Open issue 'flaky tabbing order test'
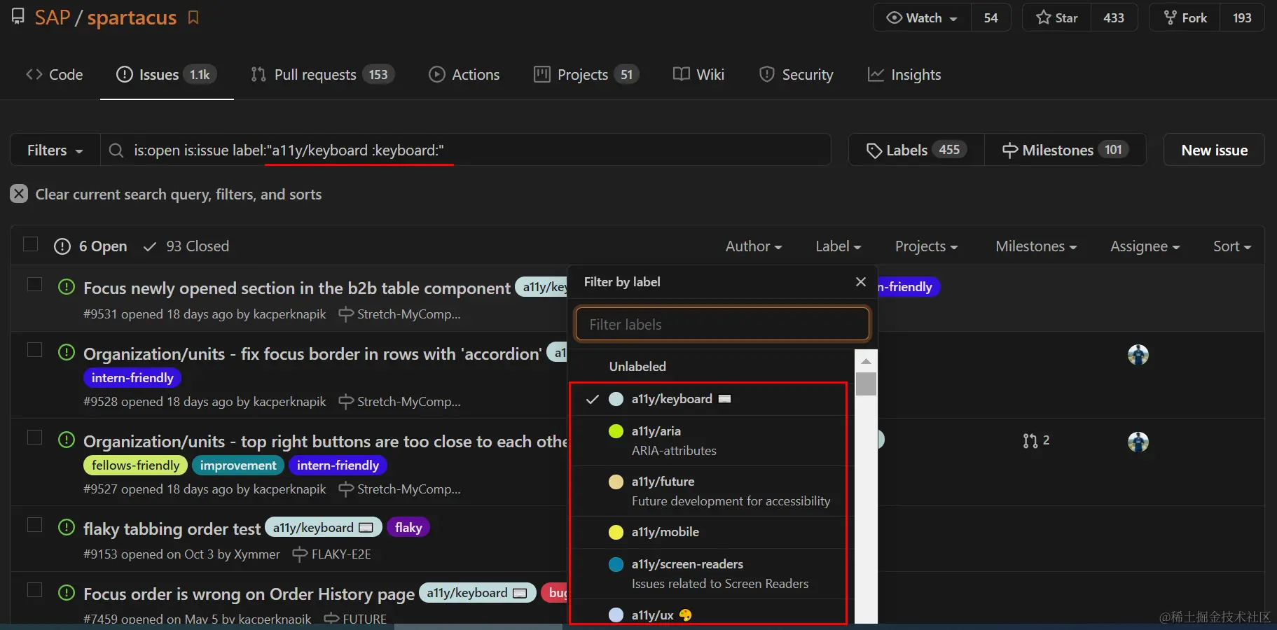This screenshot has width=1277, height=630. tap(172, 528)
